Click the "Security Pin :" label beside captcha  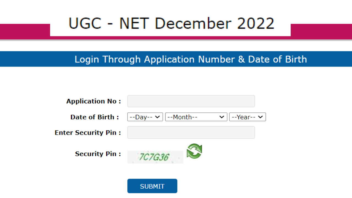click(x=98, y=154)
